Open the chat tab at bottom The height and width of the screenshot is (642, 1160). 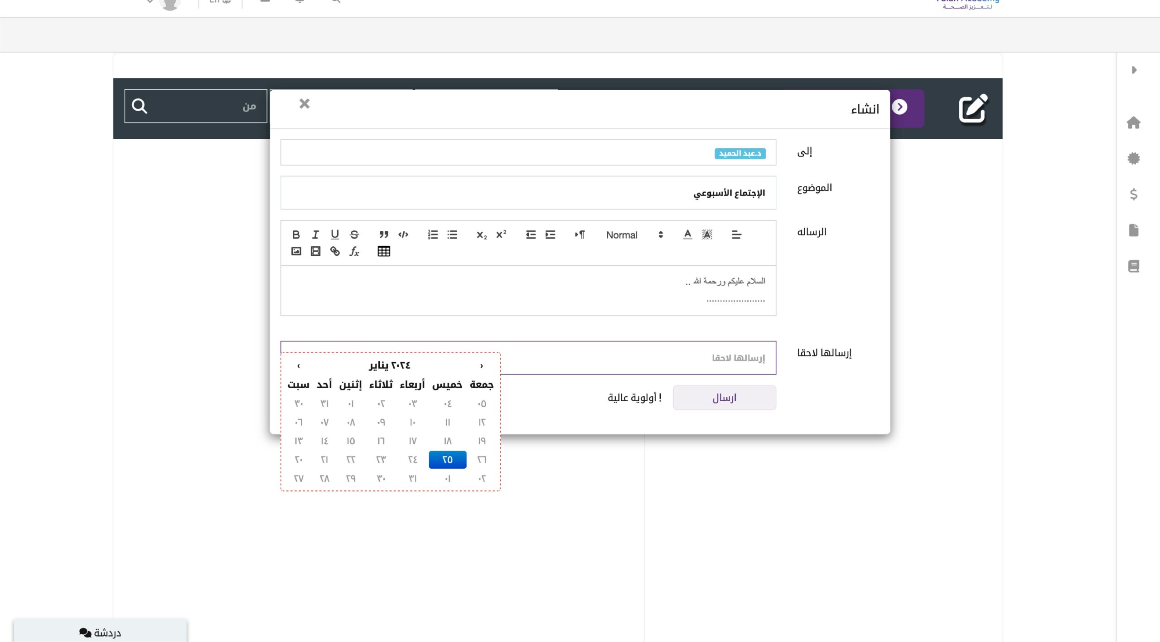100,632
